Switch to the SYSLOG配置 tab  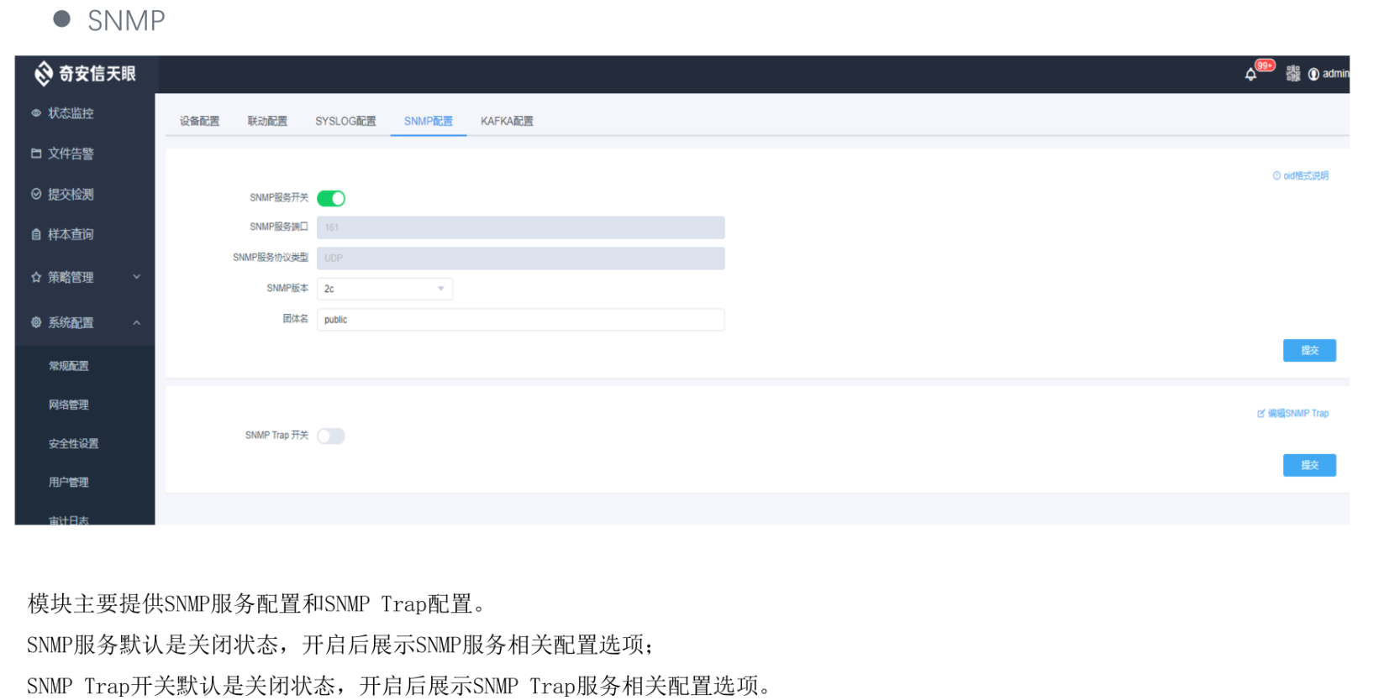tap(345, 121)
